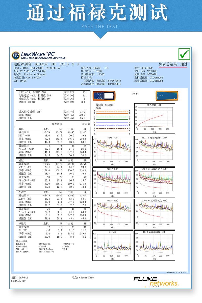Click the orange pair 1 wiremap line
Image resolution: width=202 pixels, height=303 pixels.
112,111
